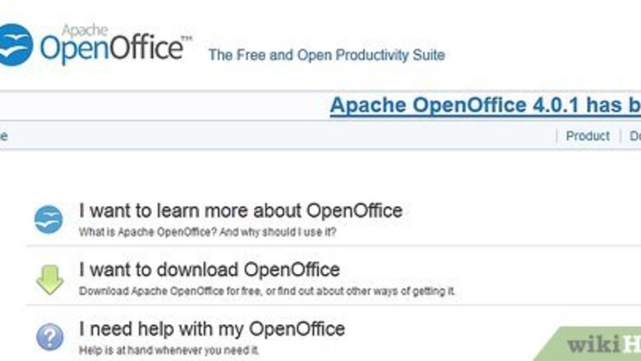Click the wikiHow watermark badge
This screenshot has height=361, width=641.
[590, 344]
